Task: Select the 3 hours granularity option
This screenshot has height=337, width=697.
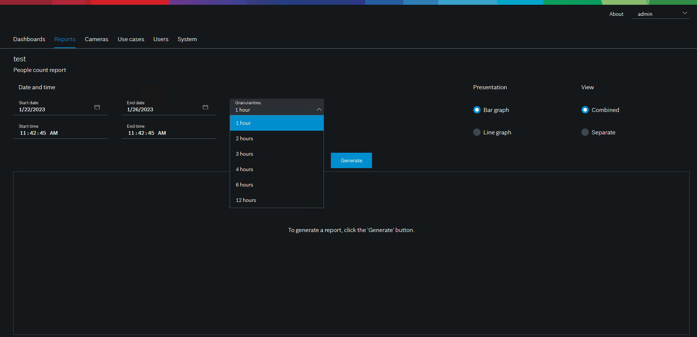Action: pos(277,154)
